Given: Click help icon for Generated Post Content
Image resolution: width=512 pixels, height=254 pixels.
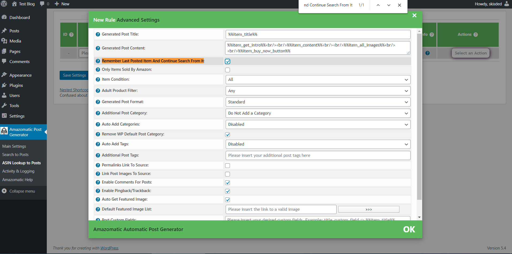Looking at the screenshot, I should coord(98,48).
